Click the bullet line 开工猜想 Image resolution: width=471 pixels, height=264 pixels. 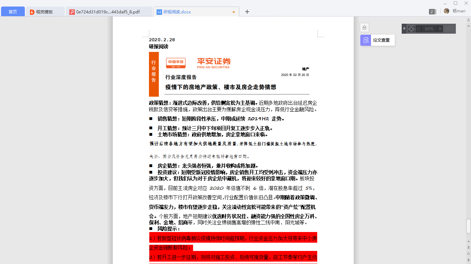pyautogui.click(x=211, y=128)
